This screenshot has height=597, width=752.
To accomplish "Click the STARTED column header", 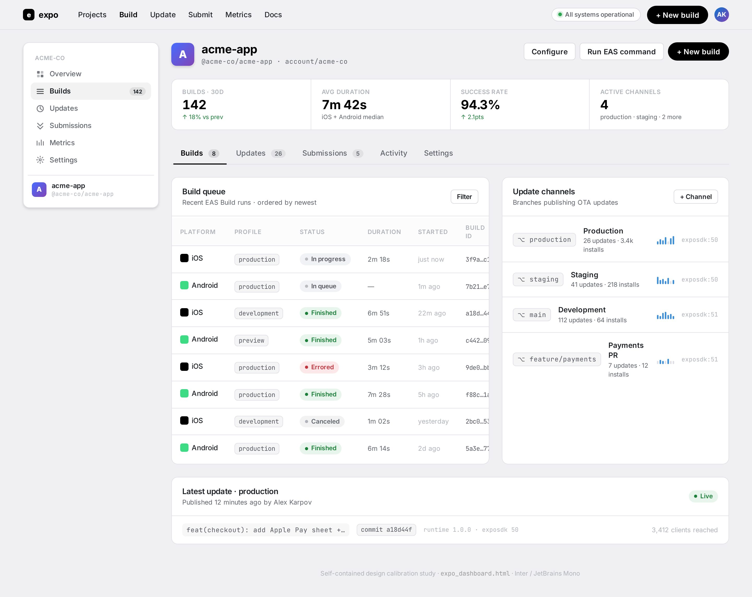I will click(x=432, y=232).
